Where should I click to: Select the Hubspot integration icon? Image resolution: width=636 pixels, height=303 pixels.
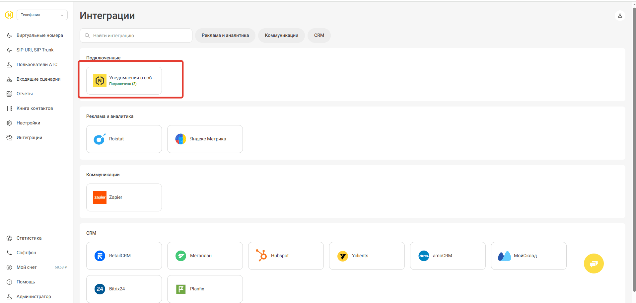[x=261, y=256]
